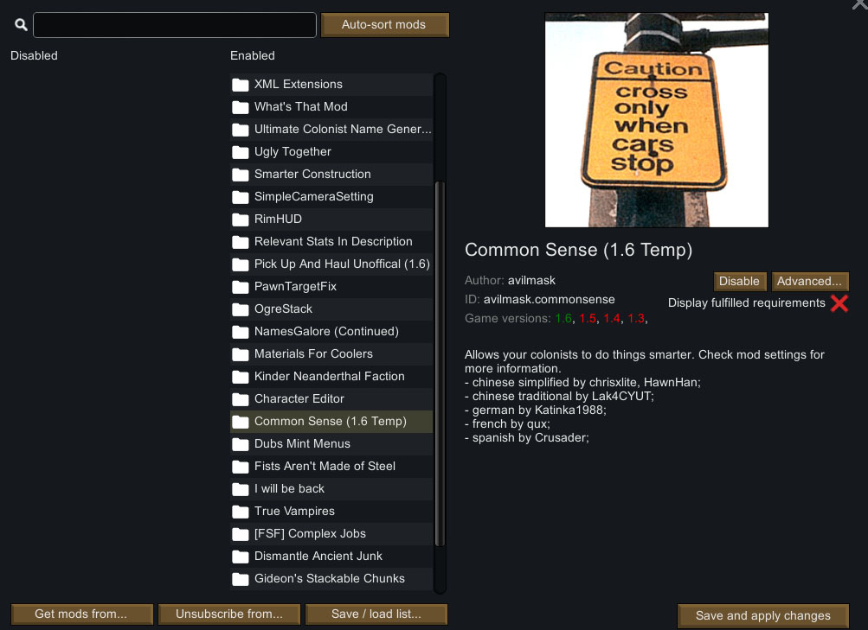Image resolution: width=868 pixels, height=630 pixels.
Task: Select I will be back mod name
Action: point(290,488)
